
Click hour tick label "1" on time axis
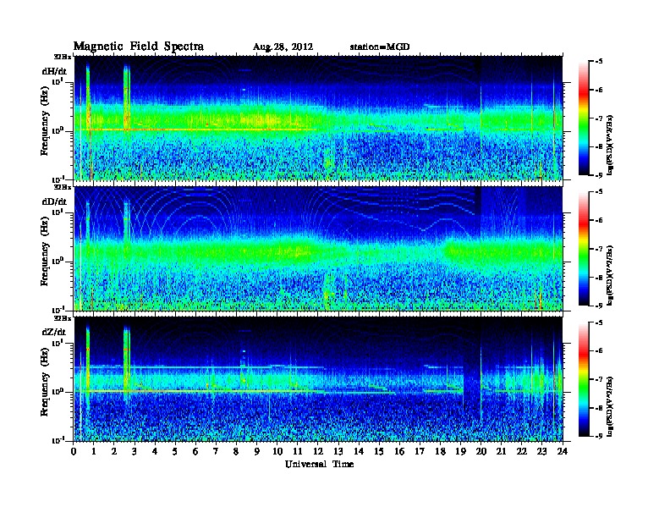pyautogui.click(x=94, y=451)
